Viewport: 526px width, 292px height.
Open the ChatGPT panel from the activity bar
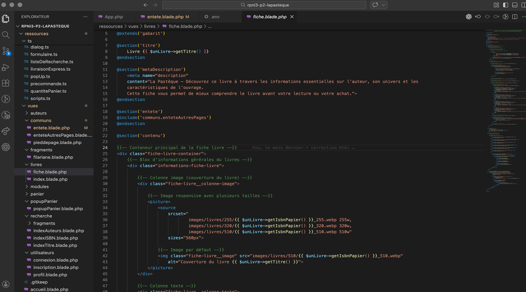pyautogui.click(x=6, y=147)
